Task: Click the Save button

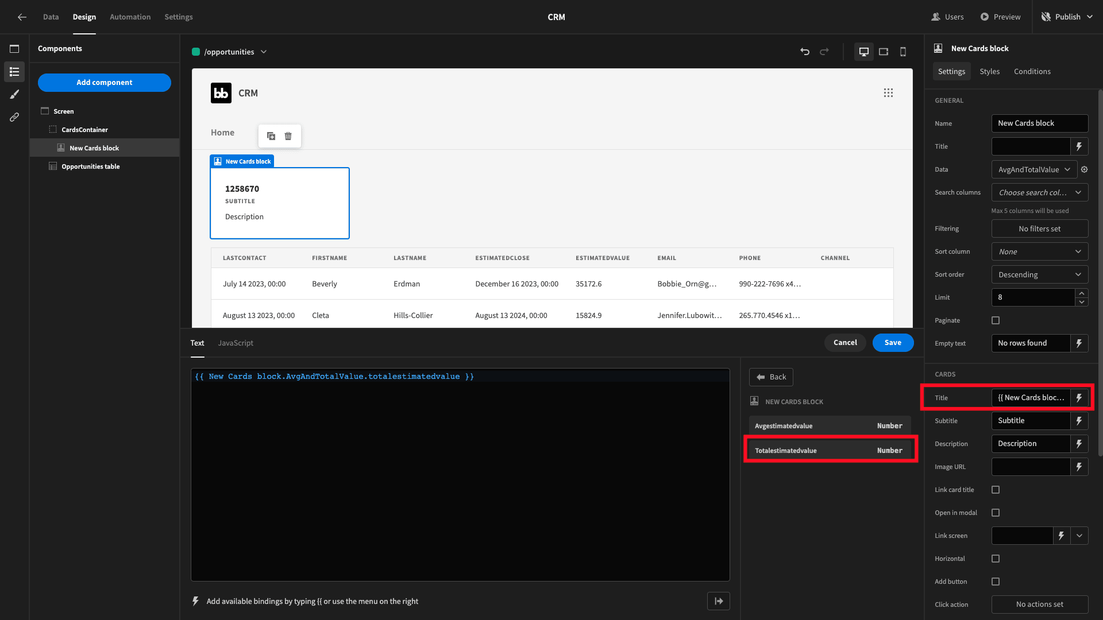Action: point(893,343)
